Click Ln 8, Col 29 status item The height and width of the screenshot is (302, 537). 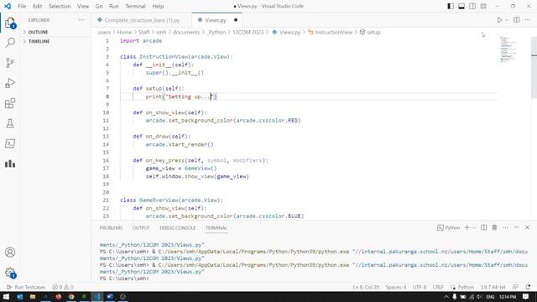coord(366,287)
